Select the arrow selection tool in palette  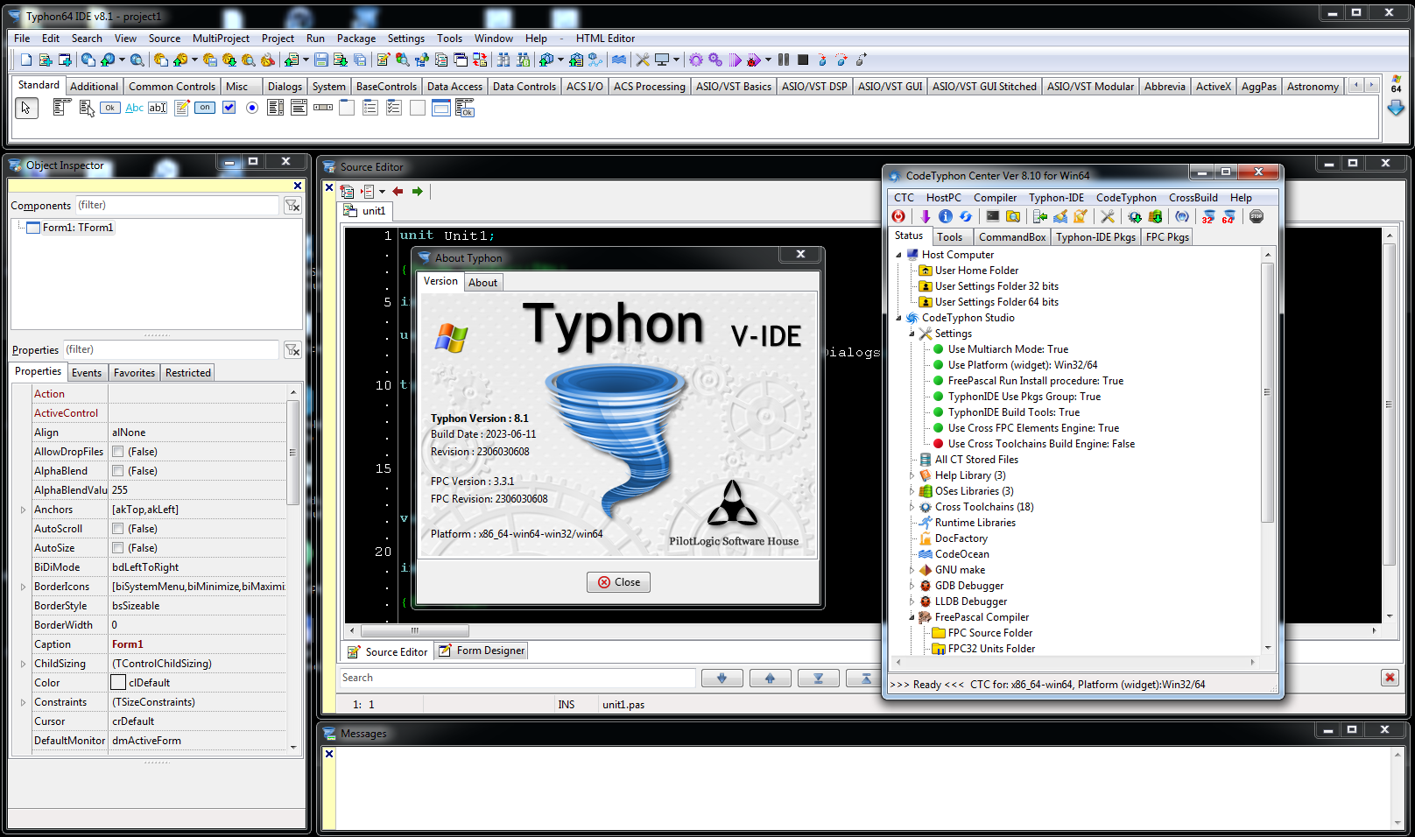click(26, 108)
